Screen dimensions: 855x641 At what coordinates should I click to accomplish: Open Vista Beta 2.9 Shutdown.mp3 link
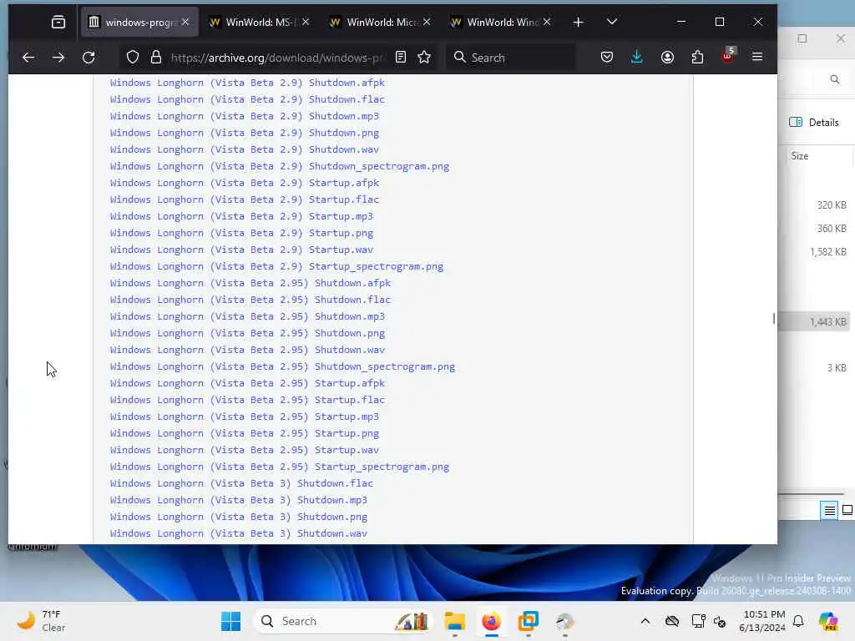(x=245, y=116)
